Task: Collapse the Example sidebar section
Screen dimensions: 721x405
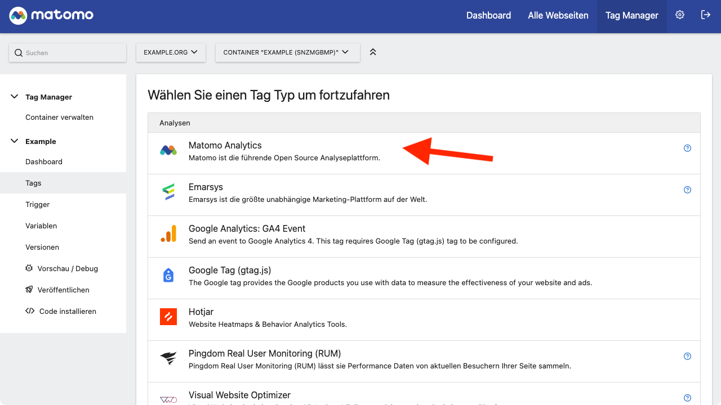Action: click(15, 141)
